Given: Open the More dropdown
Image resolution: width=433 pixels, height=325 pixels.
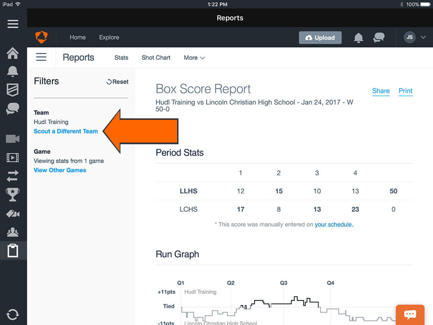Looking at the screenshot, I should (194, 58).
